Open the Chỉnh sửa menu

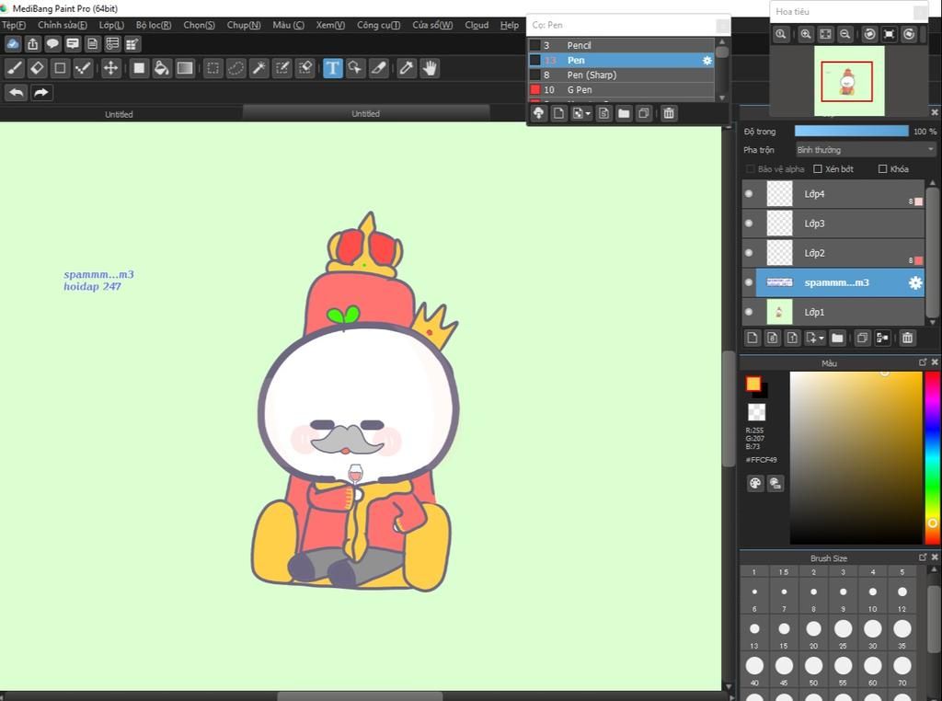pos(62,25)
